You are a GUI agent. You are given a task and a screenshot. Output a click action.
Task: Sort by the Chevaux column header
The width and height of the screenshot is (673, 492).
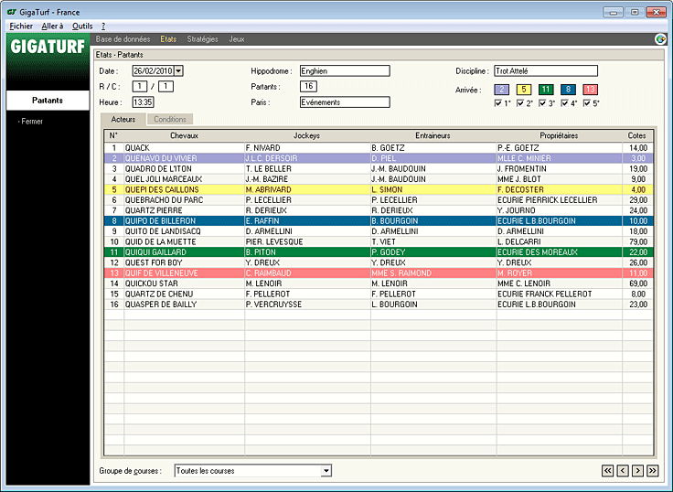click(184, 135)
